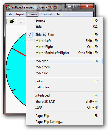Close the open Stereo menu

pyautogui.click(x=32, y=14)
